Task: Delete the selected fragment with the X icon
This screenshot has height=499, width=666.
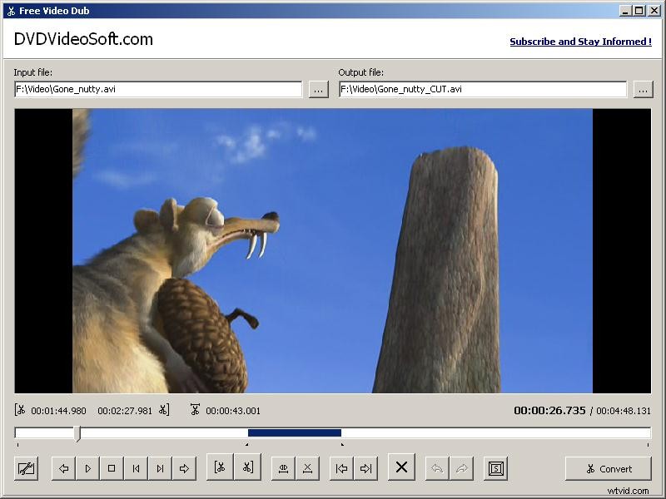Action: pyautogui.click(x=400, y=467)
